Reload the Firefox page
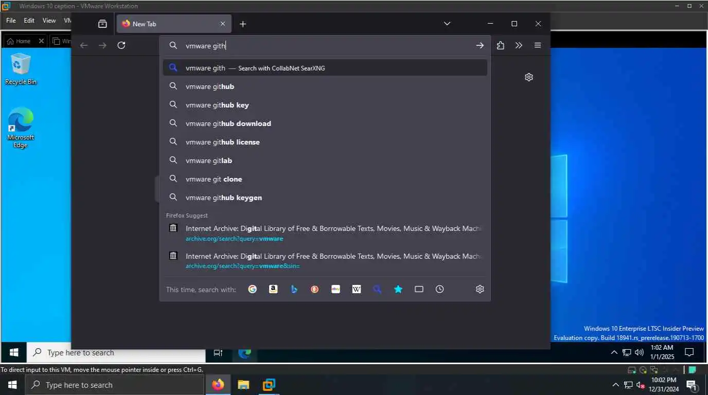This screenshot has width=708, height=395. [x=121, y=45]
